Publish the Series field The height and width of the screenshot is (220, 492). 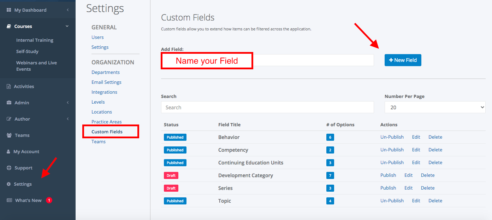(x=388, y=188)
